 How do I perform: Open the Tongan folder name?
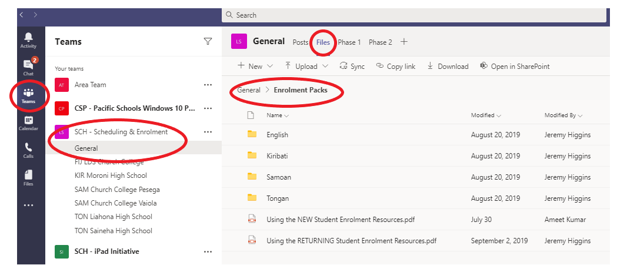278,198
